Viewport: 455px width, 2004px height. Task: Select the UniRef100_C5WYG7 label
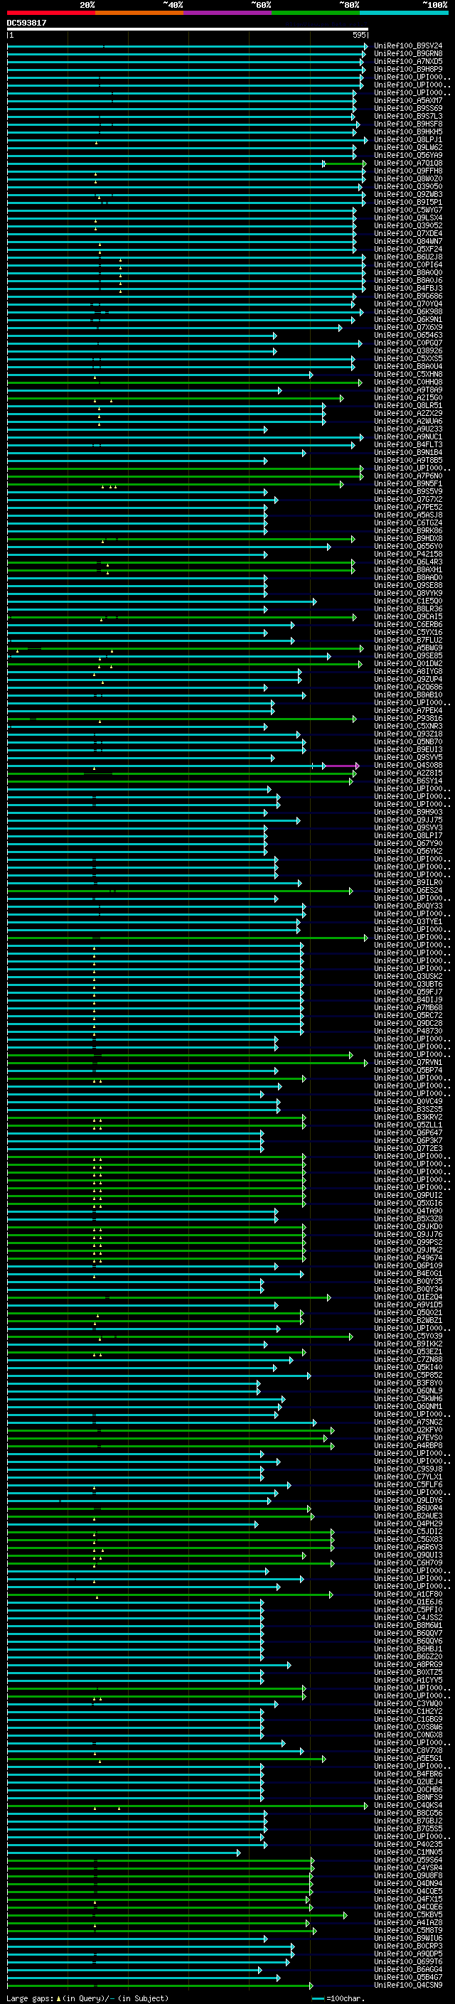[408, 211]
